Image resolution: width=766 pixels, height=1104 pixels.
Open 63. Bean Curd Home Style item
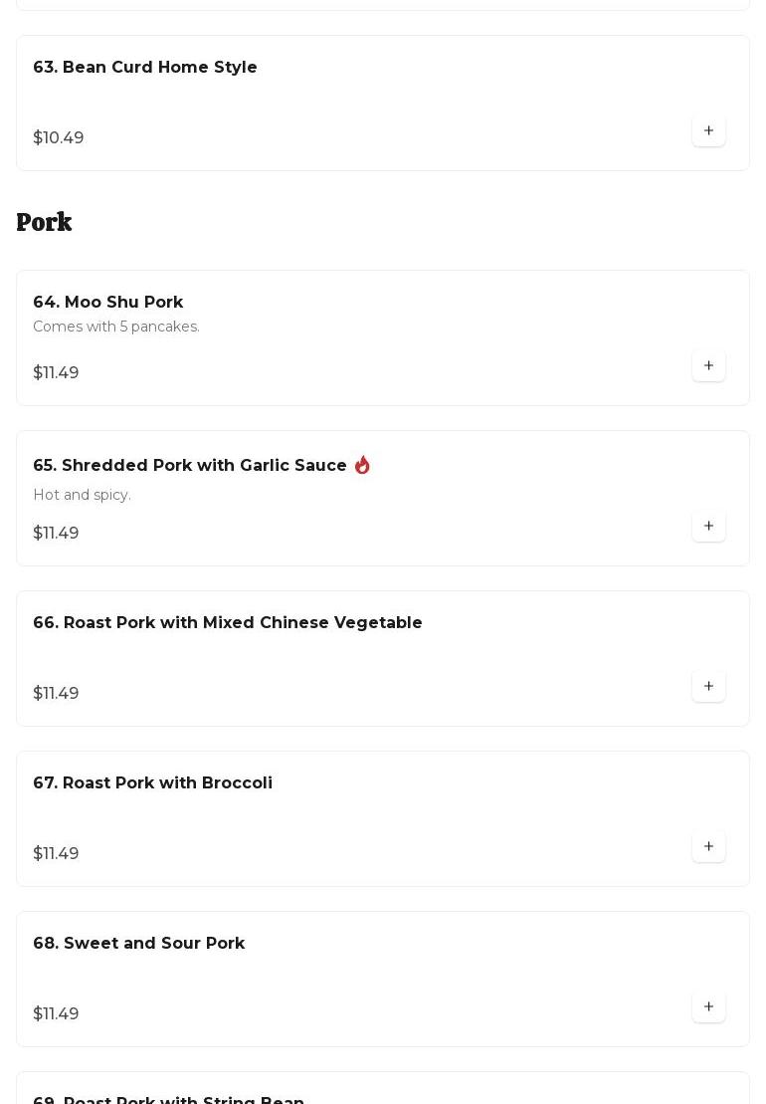point(145,68)
